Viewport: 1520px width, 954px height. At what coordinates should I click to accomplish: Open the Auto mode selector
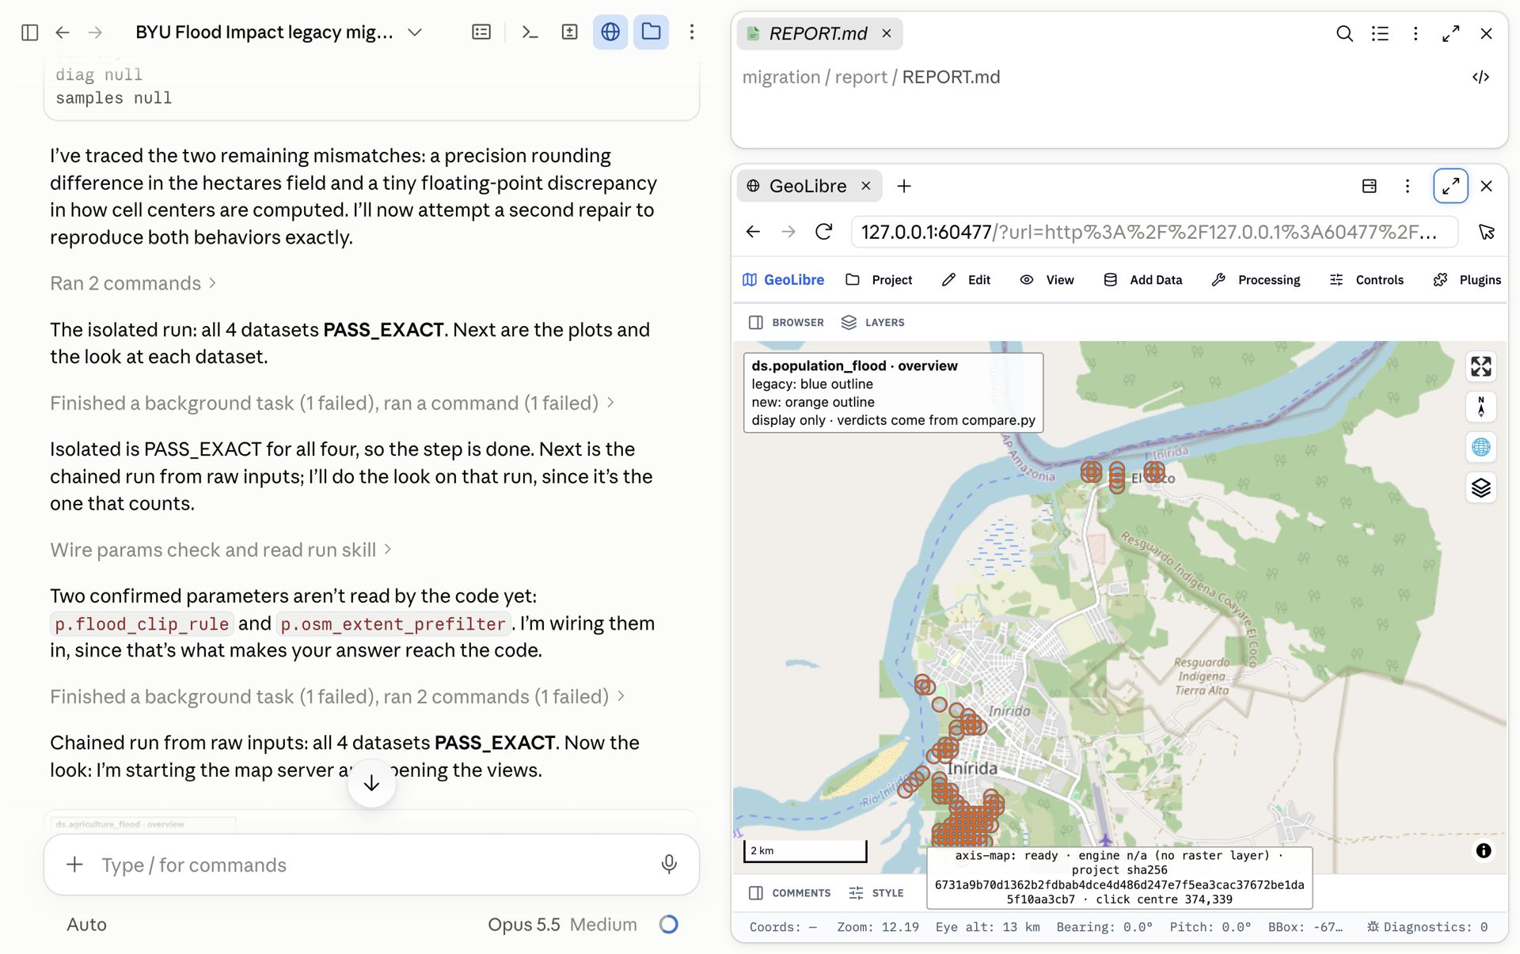pos(86,925)
